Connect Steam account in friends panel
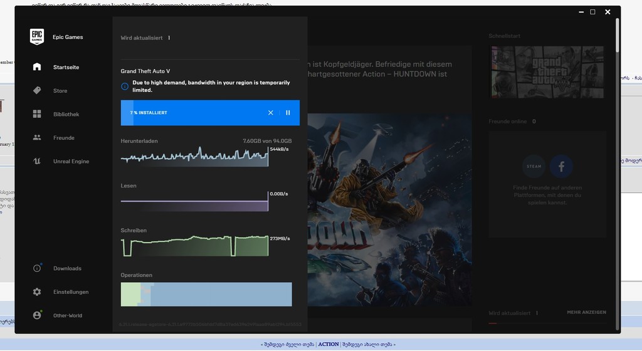This screenshot has width=642, height=351. [534, 166]
